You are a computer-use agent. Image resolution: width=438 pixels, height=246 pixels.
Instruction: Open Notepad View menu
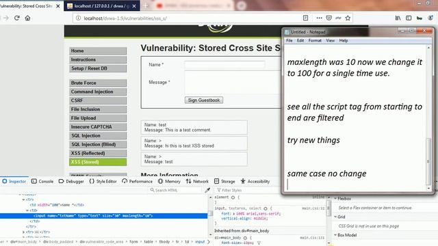pos(330,41)
